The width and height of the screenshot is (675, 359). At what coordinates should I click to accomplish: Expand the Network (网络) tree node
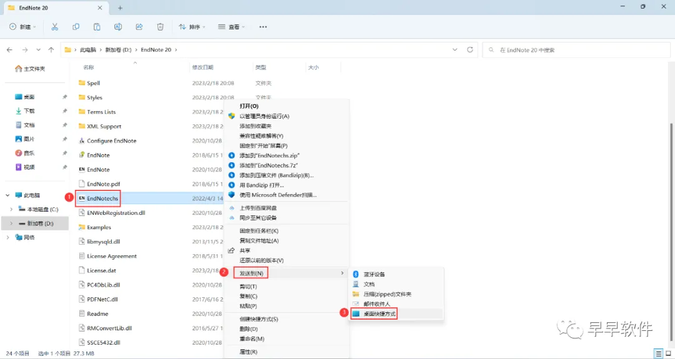7,237
